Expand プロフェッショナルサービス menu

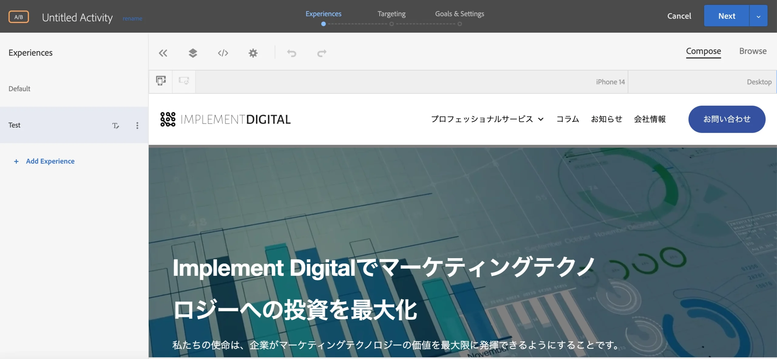(487, 119)
